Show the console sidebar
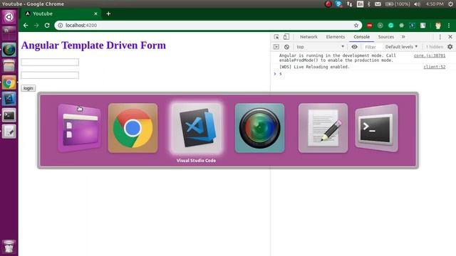Viewport: 456px width, 256px height. [276, 47]
